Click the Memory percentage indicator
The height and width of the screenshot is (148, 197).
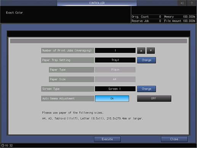180,17
